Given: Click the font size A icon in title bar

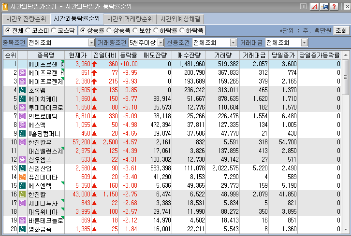Looking at the screenshot, I should pyautogui.click(x=315, y=6).
